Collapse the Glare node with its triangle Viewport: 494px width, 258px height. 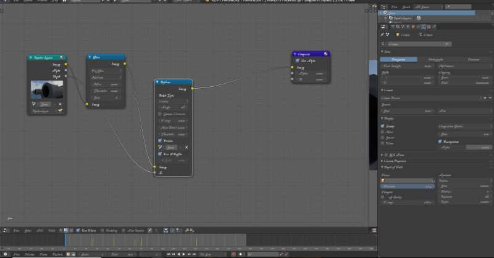[90, 57]
